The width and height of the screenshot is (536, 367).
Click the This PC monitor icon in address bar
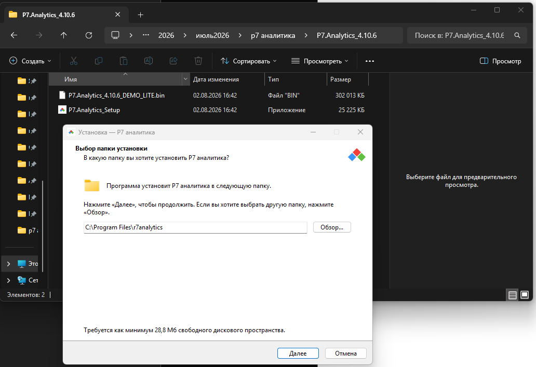tap(115, 35)
